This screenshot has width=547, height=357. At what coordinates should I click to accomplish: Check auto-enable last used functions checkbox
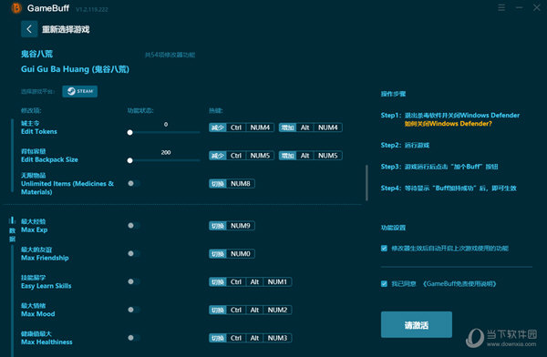[x=384, y=249]
